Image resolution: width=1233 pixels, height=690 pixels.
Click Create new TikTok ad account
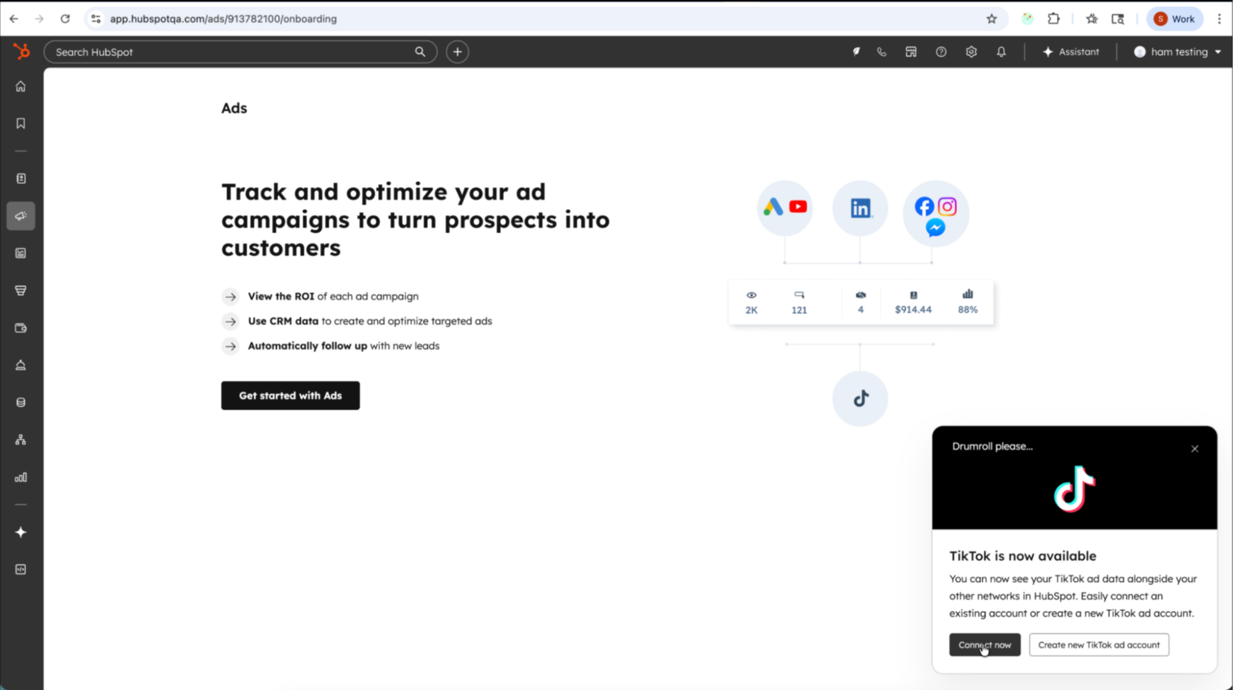click(x=1099, y=644)
